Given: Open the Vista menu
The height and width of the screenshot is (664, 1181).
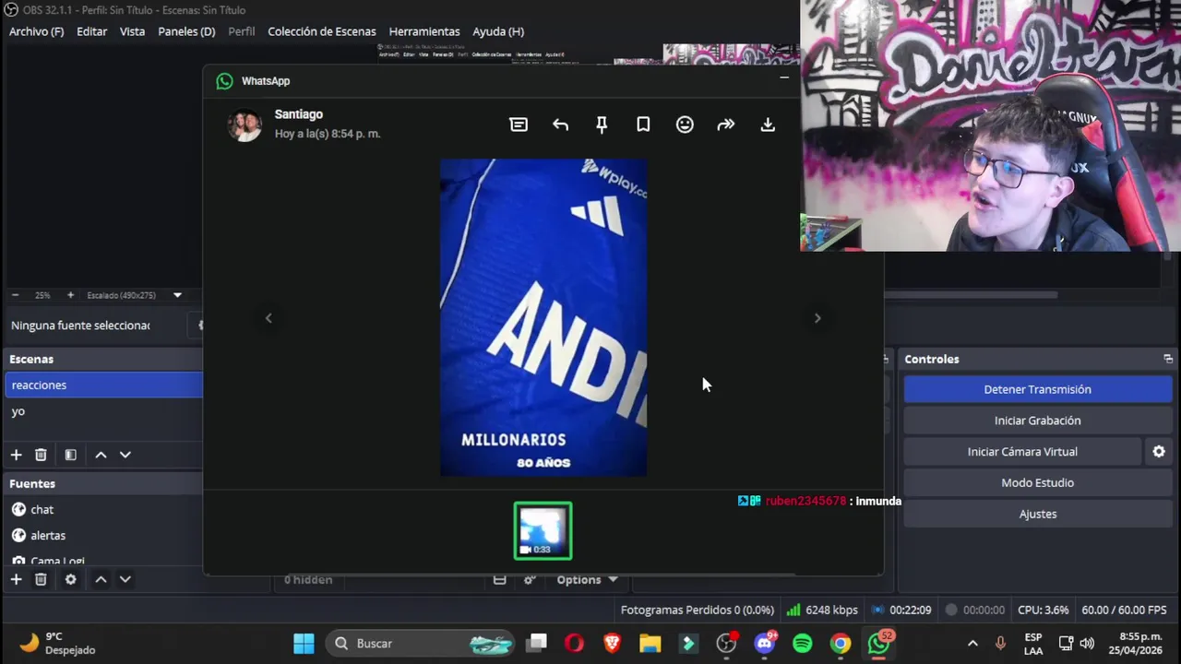Looking at the screenshot, I should (x=132, y=31).
